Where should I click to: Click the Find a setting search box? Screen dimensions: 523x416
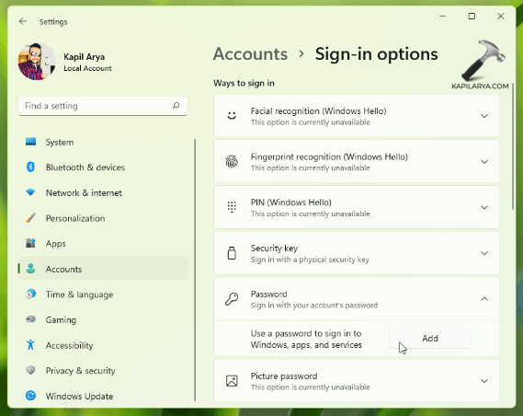pyautogui.click(x=103, y=106)
